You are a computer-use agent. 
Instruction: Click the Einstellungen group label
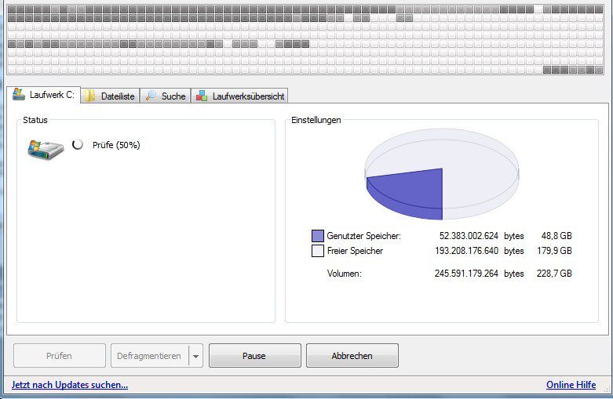tap(316, 120)
